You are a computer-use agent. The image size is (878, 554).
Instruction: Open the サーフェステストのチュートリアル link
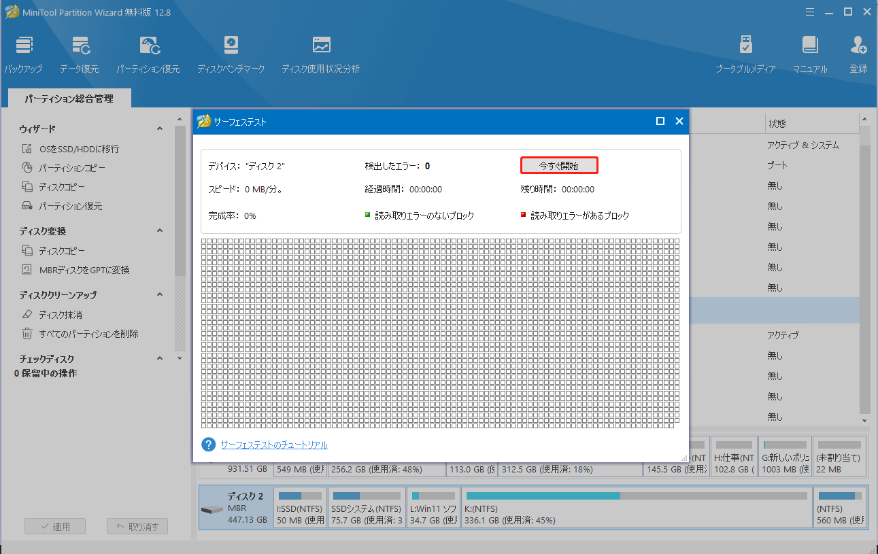[274, 445]
